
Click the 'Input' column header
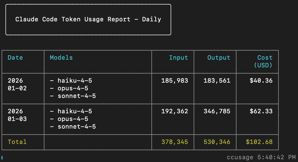tap(178, 57)
